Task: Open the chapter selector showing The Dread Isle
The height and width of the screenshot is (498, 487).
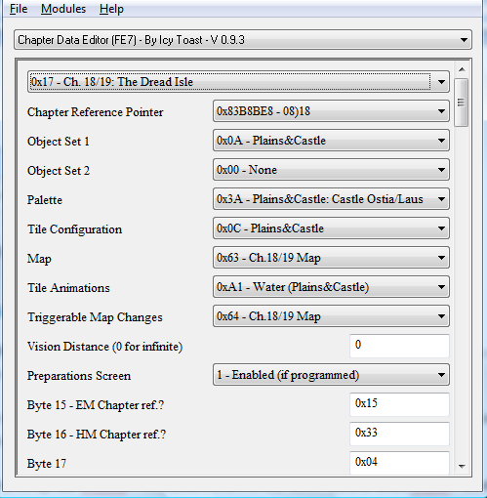Action: pyautogui.click(x=238, y=82)
